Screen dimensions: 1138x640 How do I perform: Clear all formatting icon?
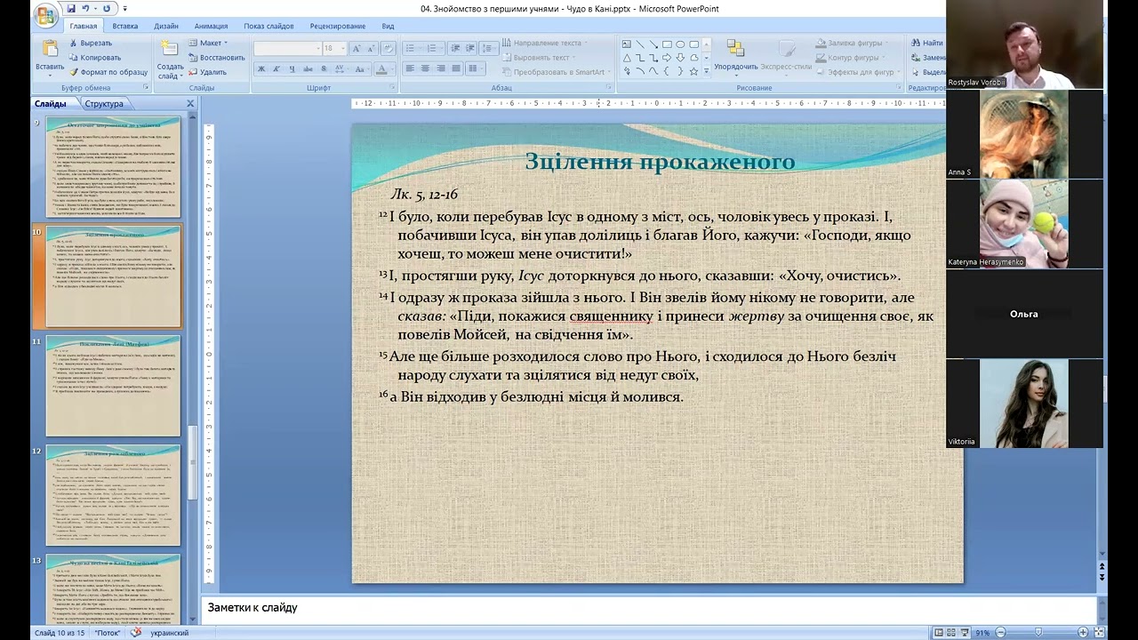[x=387, y=48]
